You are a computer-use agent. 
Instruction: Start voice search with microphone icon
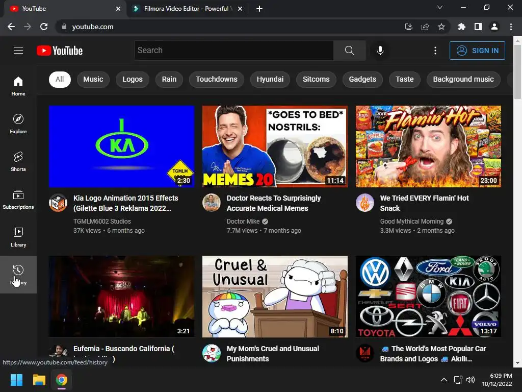[380, 51]
